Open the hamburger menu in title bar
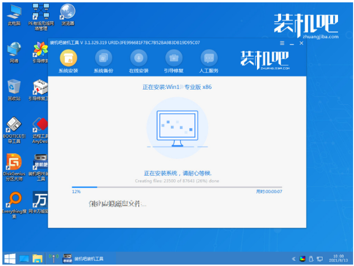This screenshot has height=266, width=354. click(x=282, y=43)
